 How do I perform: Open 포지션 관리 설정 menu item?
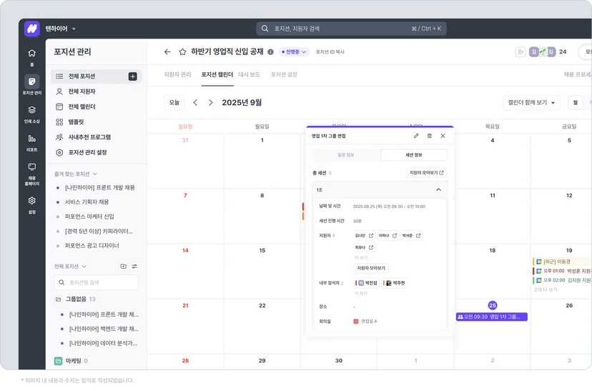(97, 152)
